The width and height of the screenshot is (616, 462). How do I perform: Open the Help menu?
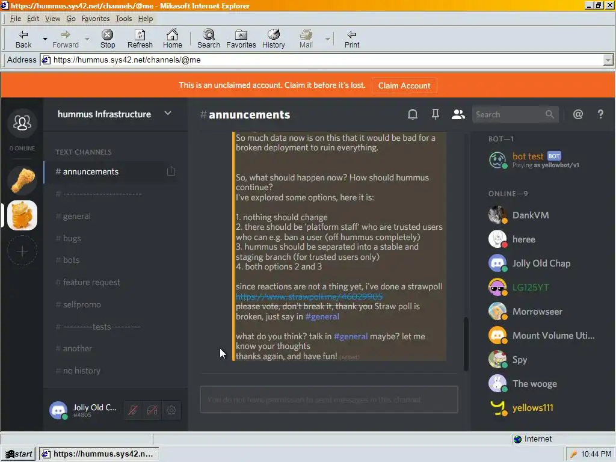(146, 19)
